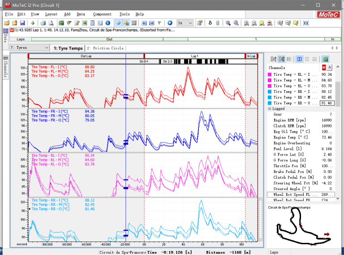Select the Throttle Pos channel row

click(301, 166)
